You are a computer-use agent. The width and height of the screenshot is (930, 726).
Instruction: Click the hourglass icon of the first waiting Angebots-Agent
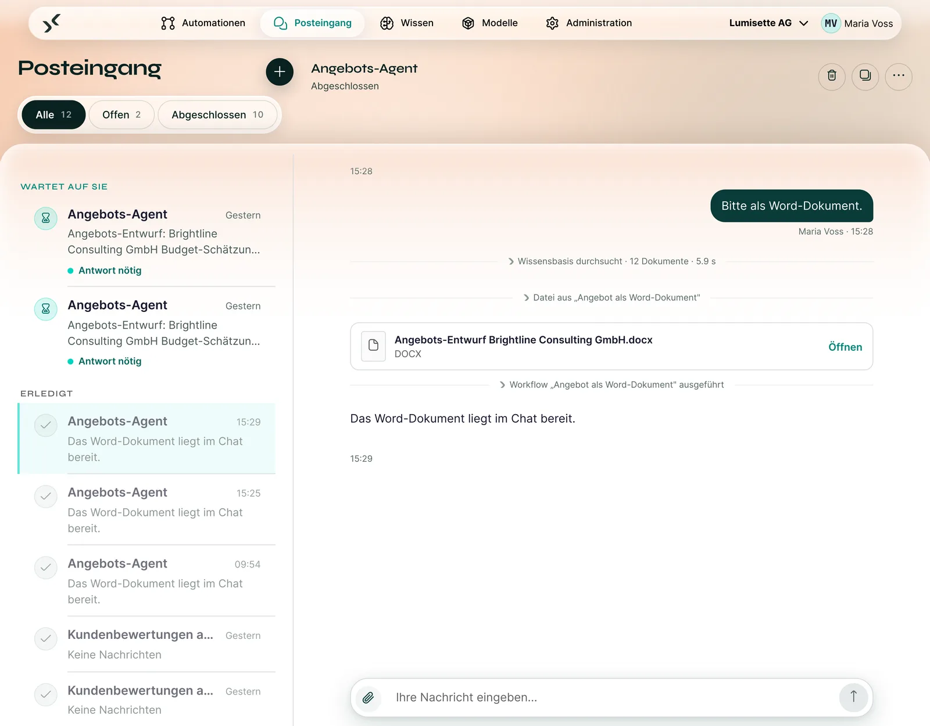[46, 218]
